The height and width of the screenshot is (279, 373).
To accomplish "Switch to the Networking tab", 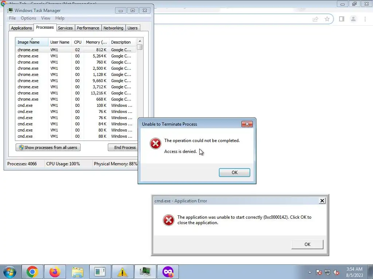I will pos(113,28).
